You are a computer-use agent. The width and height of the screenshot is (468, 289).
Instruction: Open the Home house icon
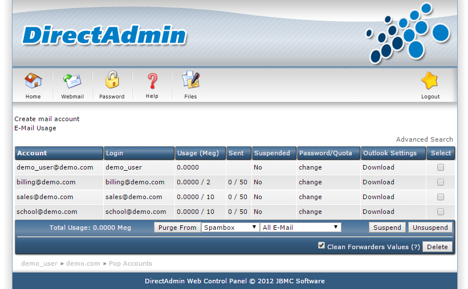point(33,81)
